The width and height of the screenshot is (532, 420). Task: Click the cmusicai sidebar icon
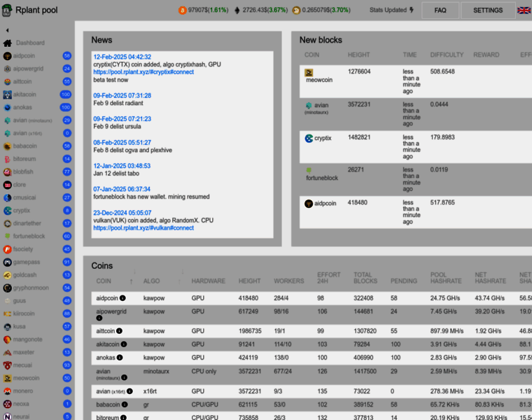pos(7,198)
